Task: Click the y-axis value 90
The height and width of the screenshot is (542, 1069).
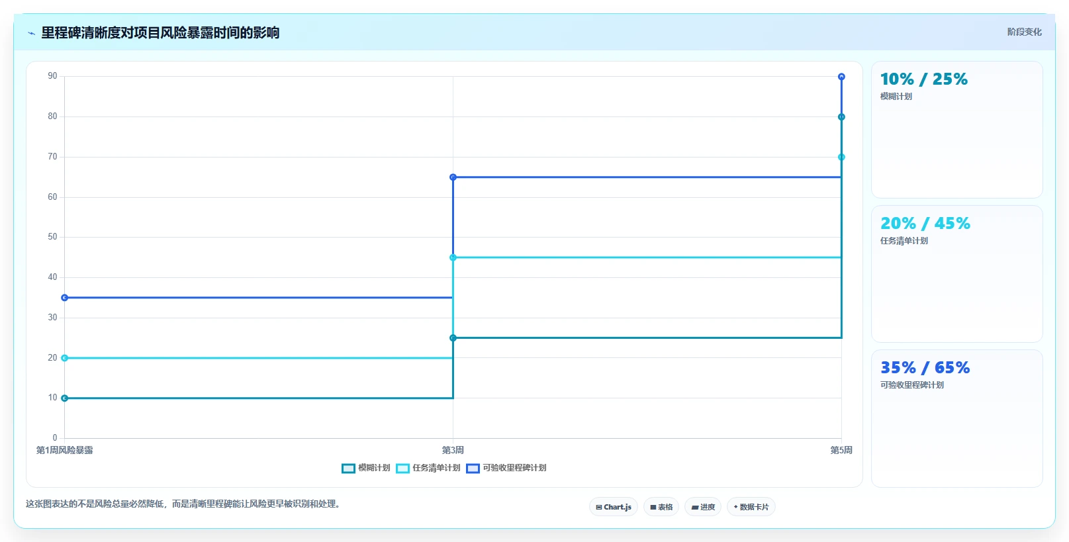Action: 52,76
